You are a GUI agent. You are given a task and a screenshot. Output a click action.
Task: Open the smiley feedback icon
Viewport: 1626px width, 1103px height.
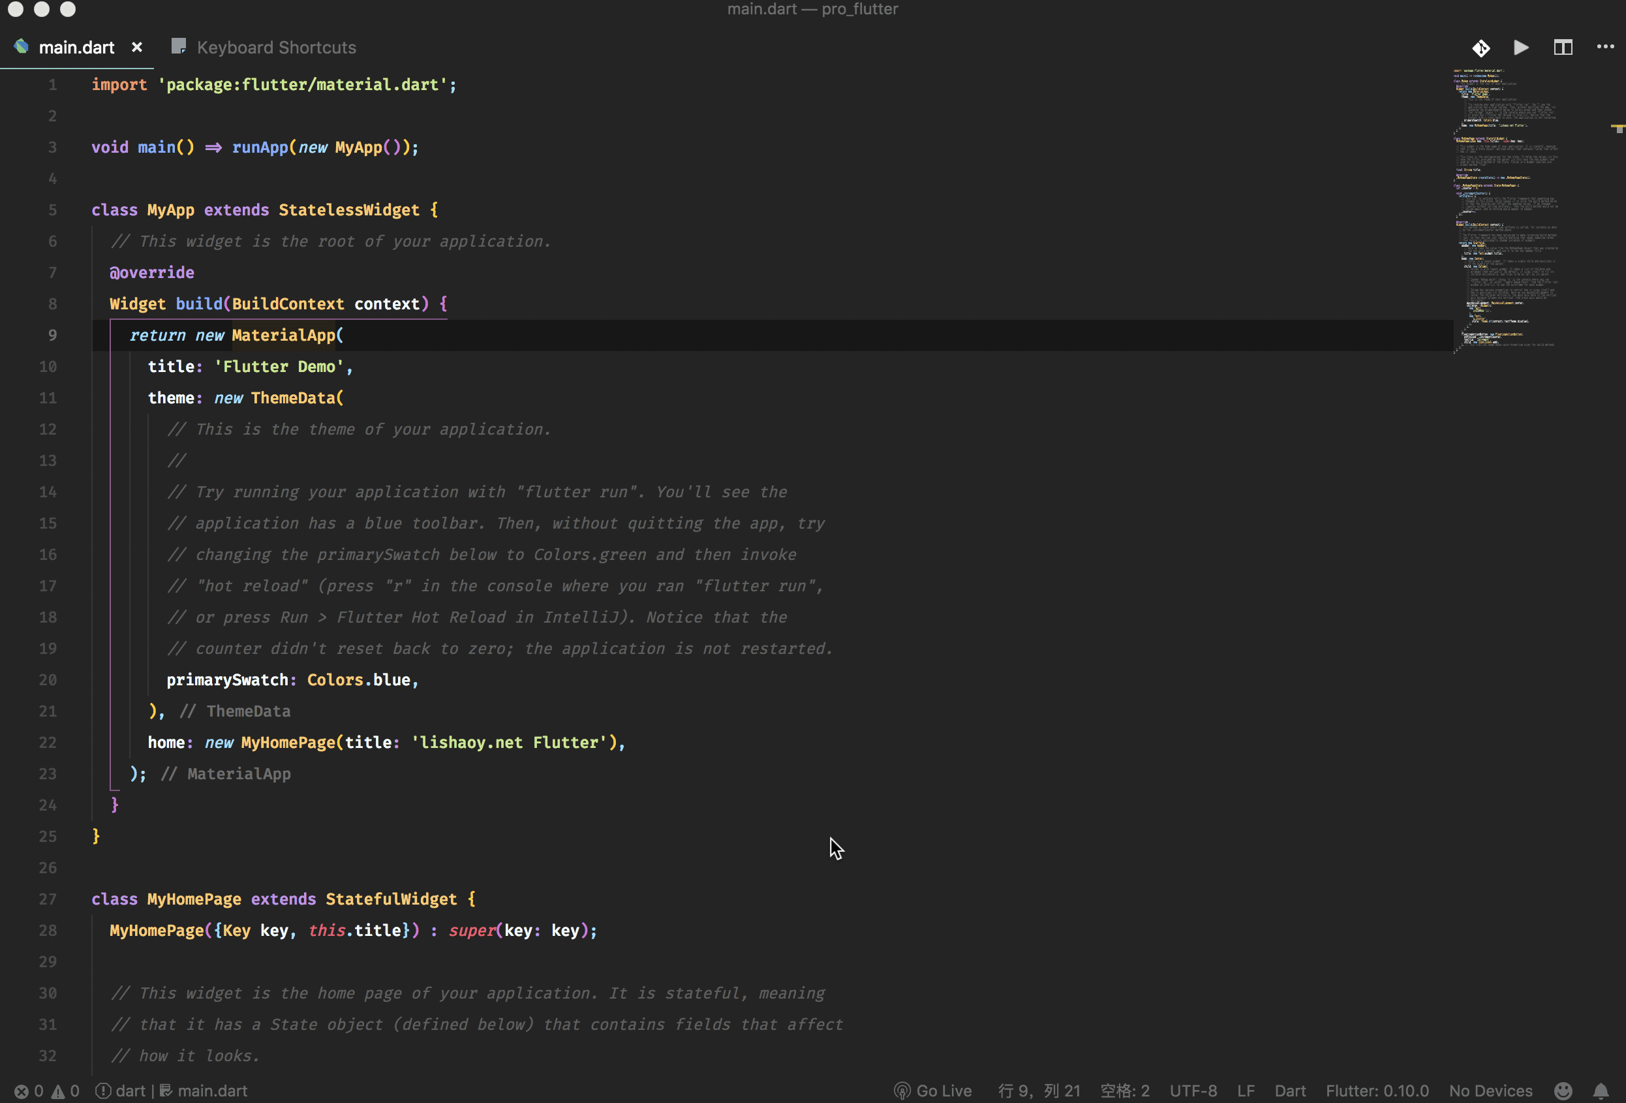tap(1563, 1091)
